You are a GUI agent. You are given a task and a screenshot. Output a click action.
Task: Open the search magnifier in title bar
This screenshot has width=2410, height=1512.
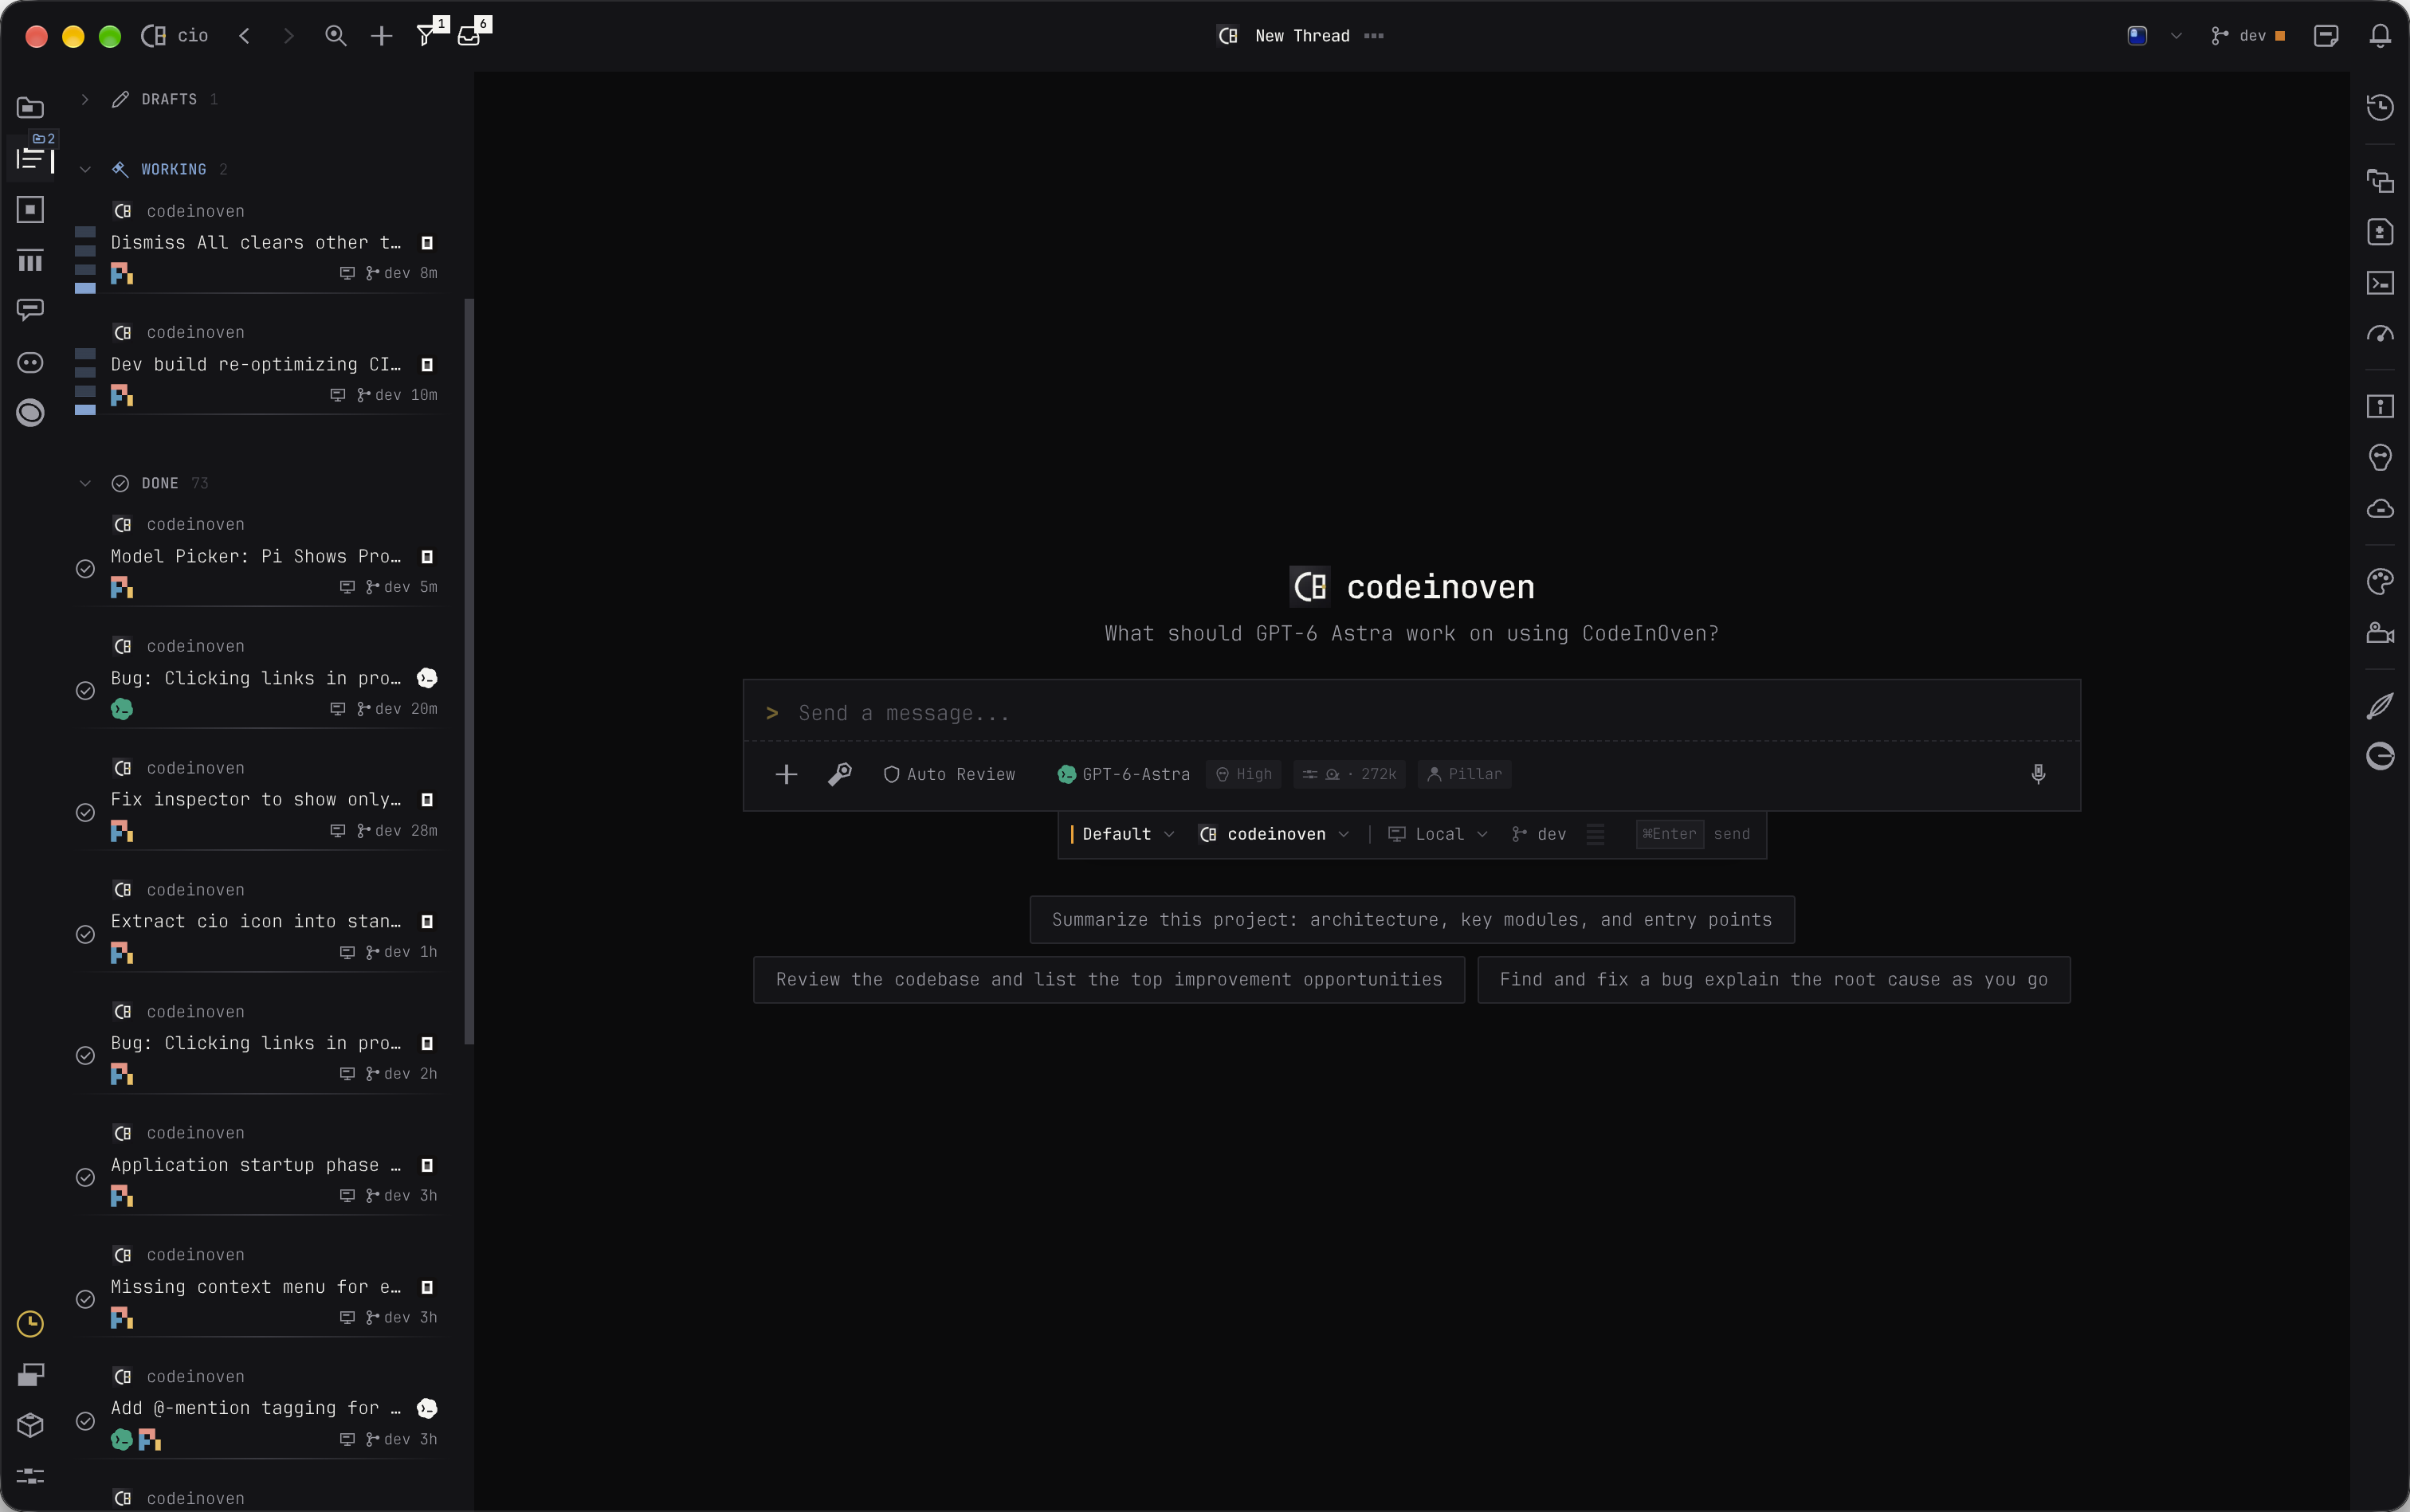coord(336,36)
